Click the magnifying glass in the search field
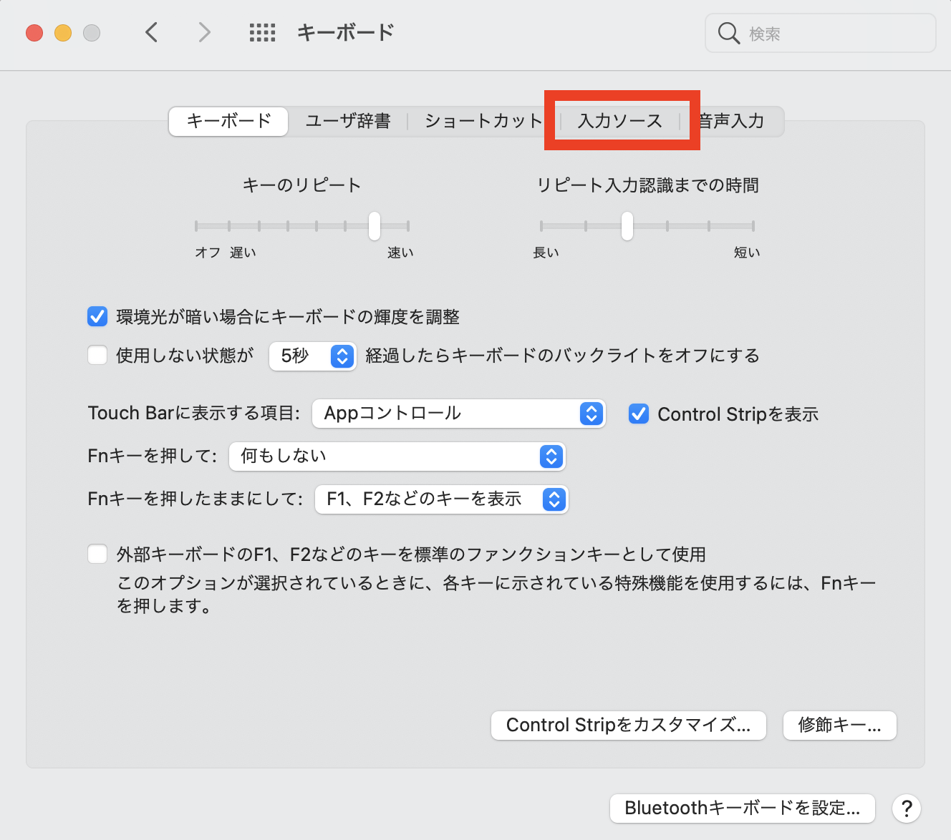 click(728, 33)
